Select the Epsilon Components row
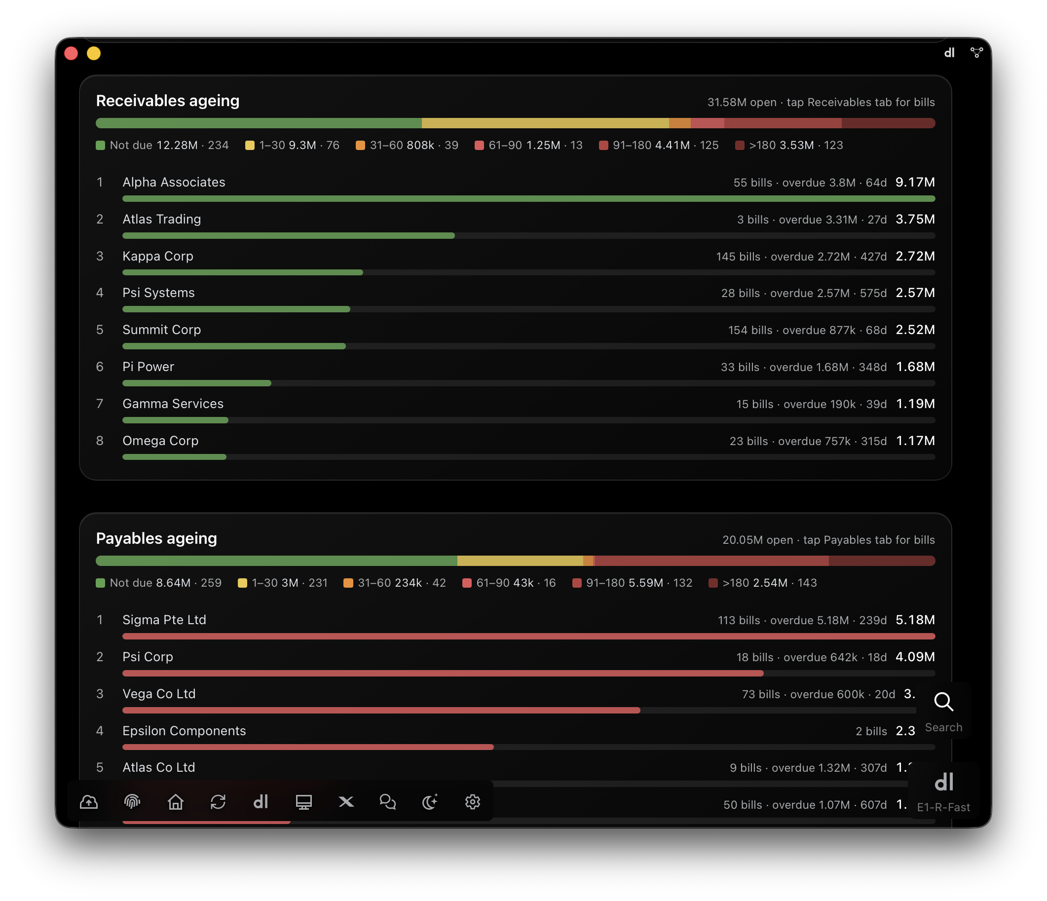Image resolution: width=1047 pixels, height=901 pixels. pyautogui.click(x=516, y=736)
